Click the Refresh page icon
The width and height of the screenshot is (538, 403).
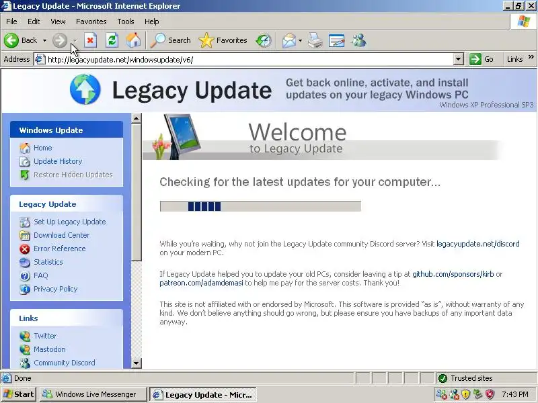coord(112,40)
